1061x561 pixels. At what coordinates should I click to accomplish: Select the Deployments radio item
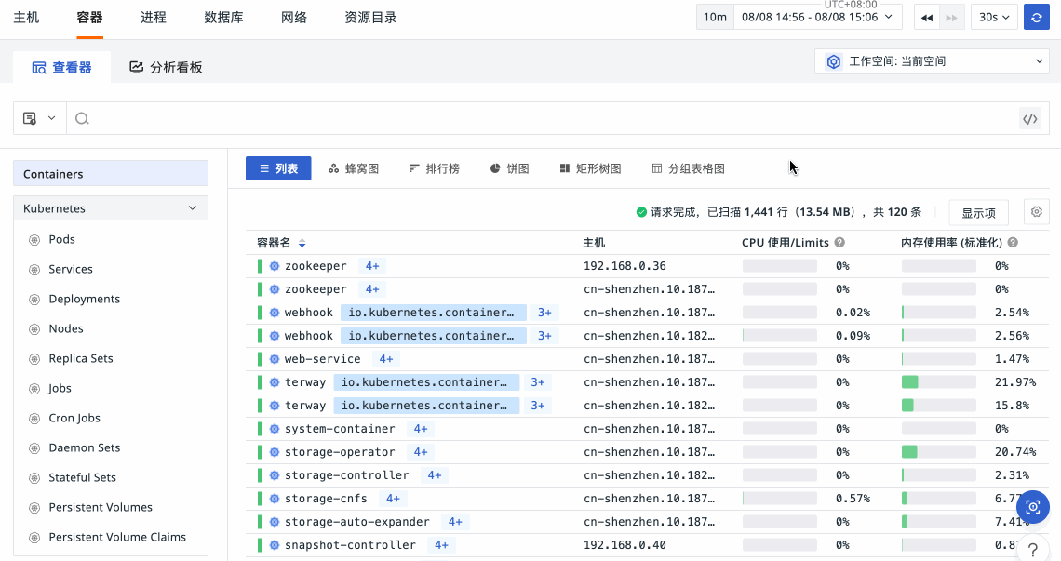[35, 299]
